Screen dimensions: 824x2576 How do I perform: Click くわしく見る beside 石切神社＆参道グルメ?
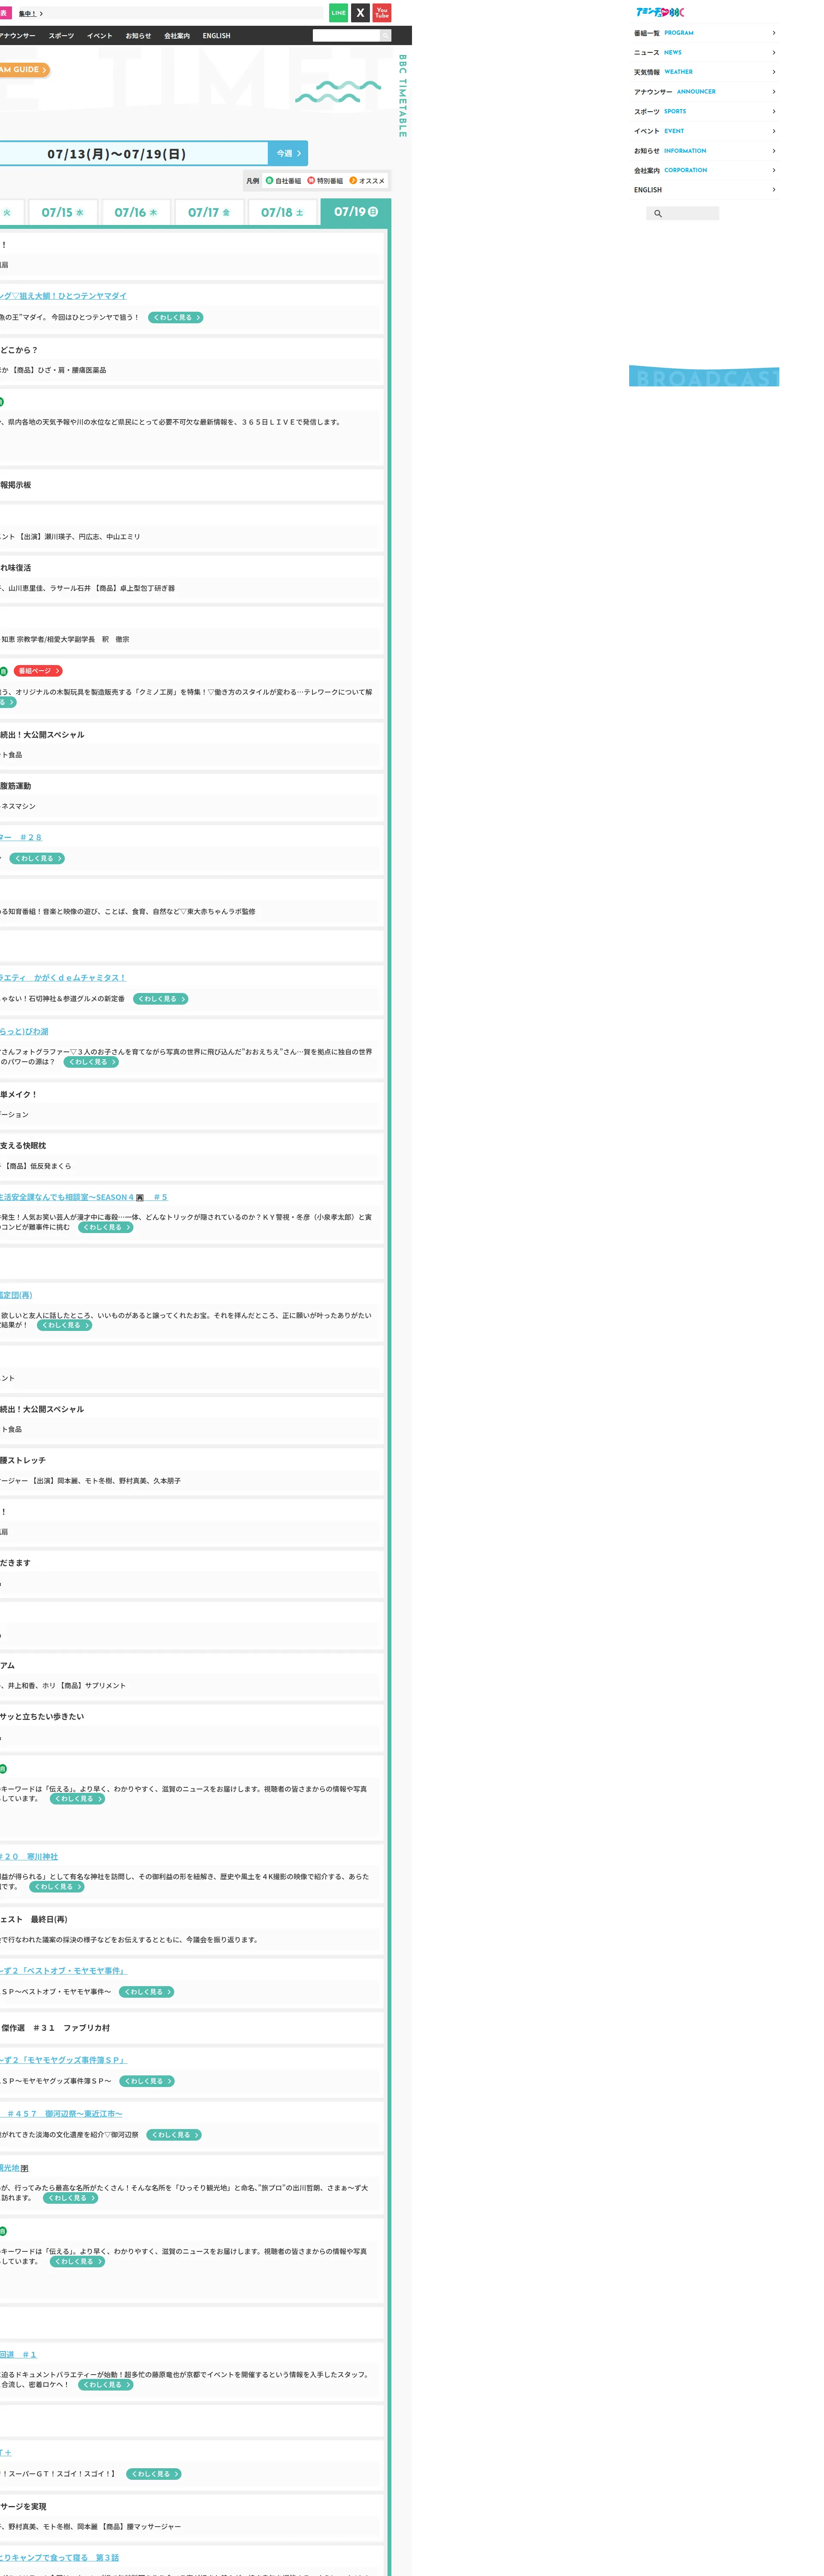[x=161, y=999]
